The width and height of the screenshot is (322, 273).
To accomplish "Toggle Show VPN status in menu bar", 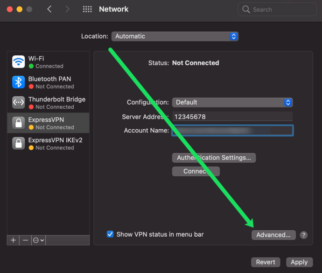I will click(110, 234).
